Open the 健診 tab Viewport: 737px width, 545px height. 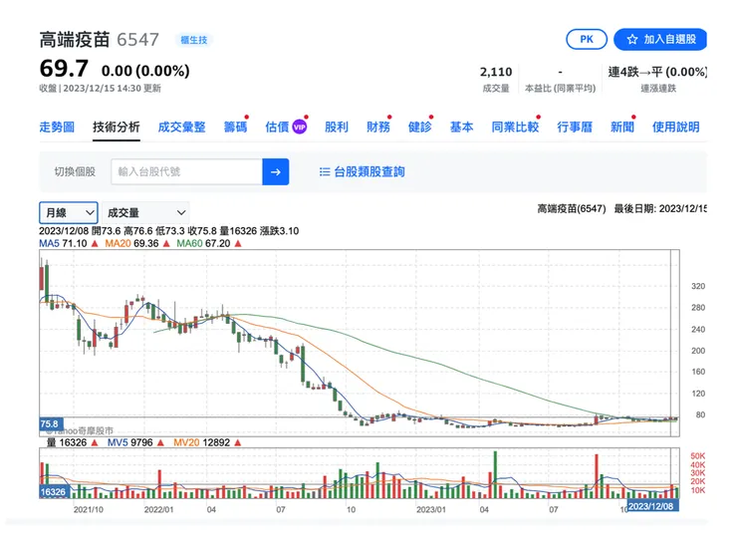tap(419, 127)
